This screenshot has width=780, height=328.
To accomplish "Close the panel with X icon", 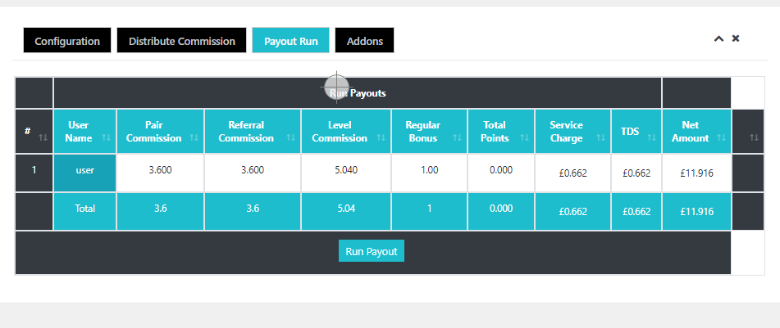I will 736,38.
